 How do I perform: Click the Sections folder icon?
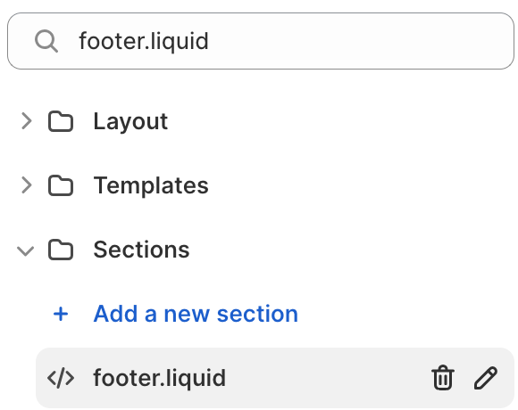(x=61, y=250)
